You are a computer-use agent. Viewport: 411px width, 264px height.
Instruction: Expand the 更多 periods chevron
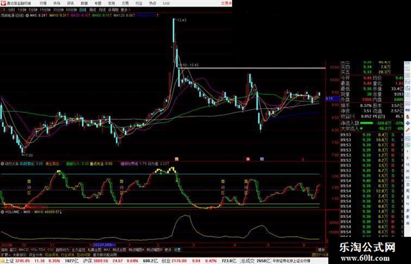(126, 10)
